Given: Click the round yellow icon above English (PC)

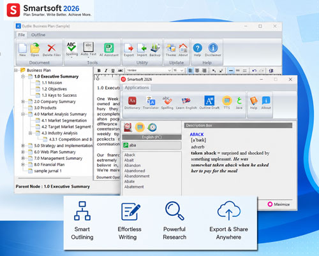Looking at the screenshot, I should click(140, 127).
